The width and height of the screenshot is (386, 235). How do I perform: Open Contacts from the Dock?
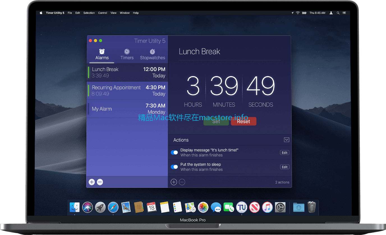pos(139,207)
